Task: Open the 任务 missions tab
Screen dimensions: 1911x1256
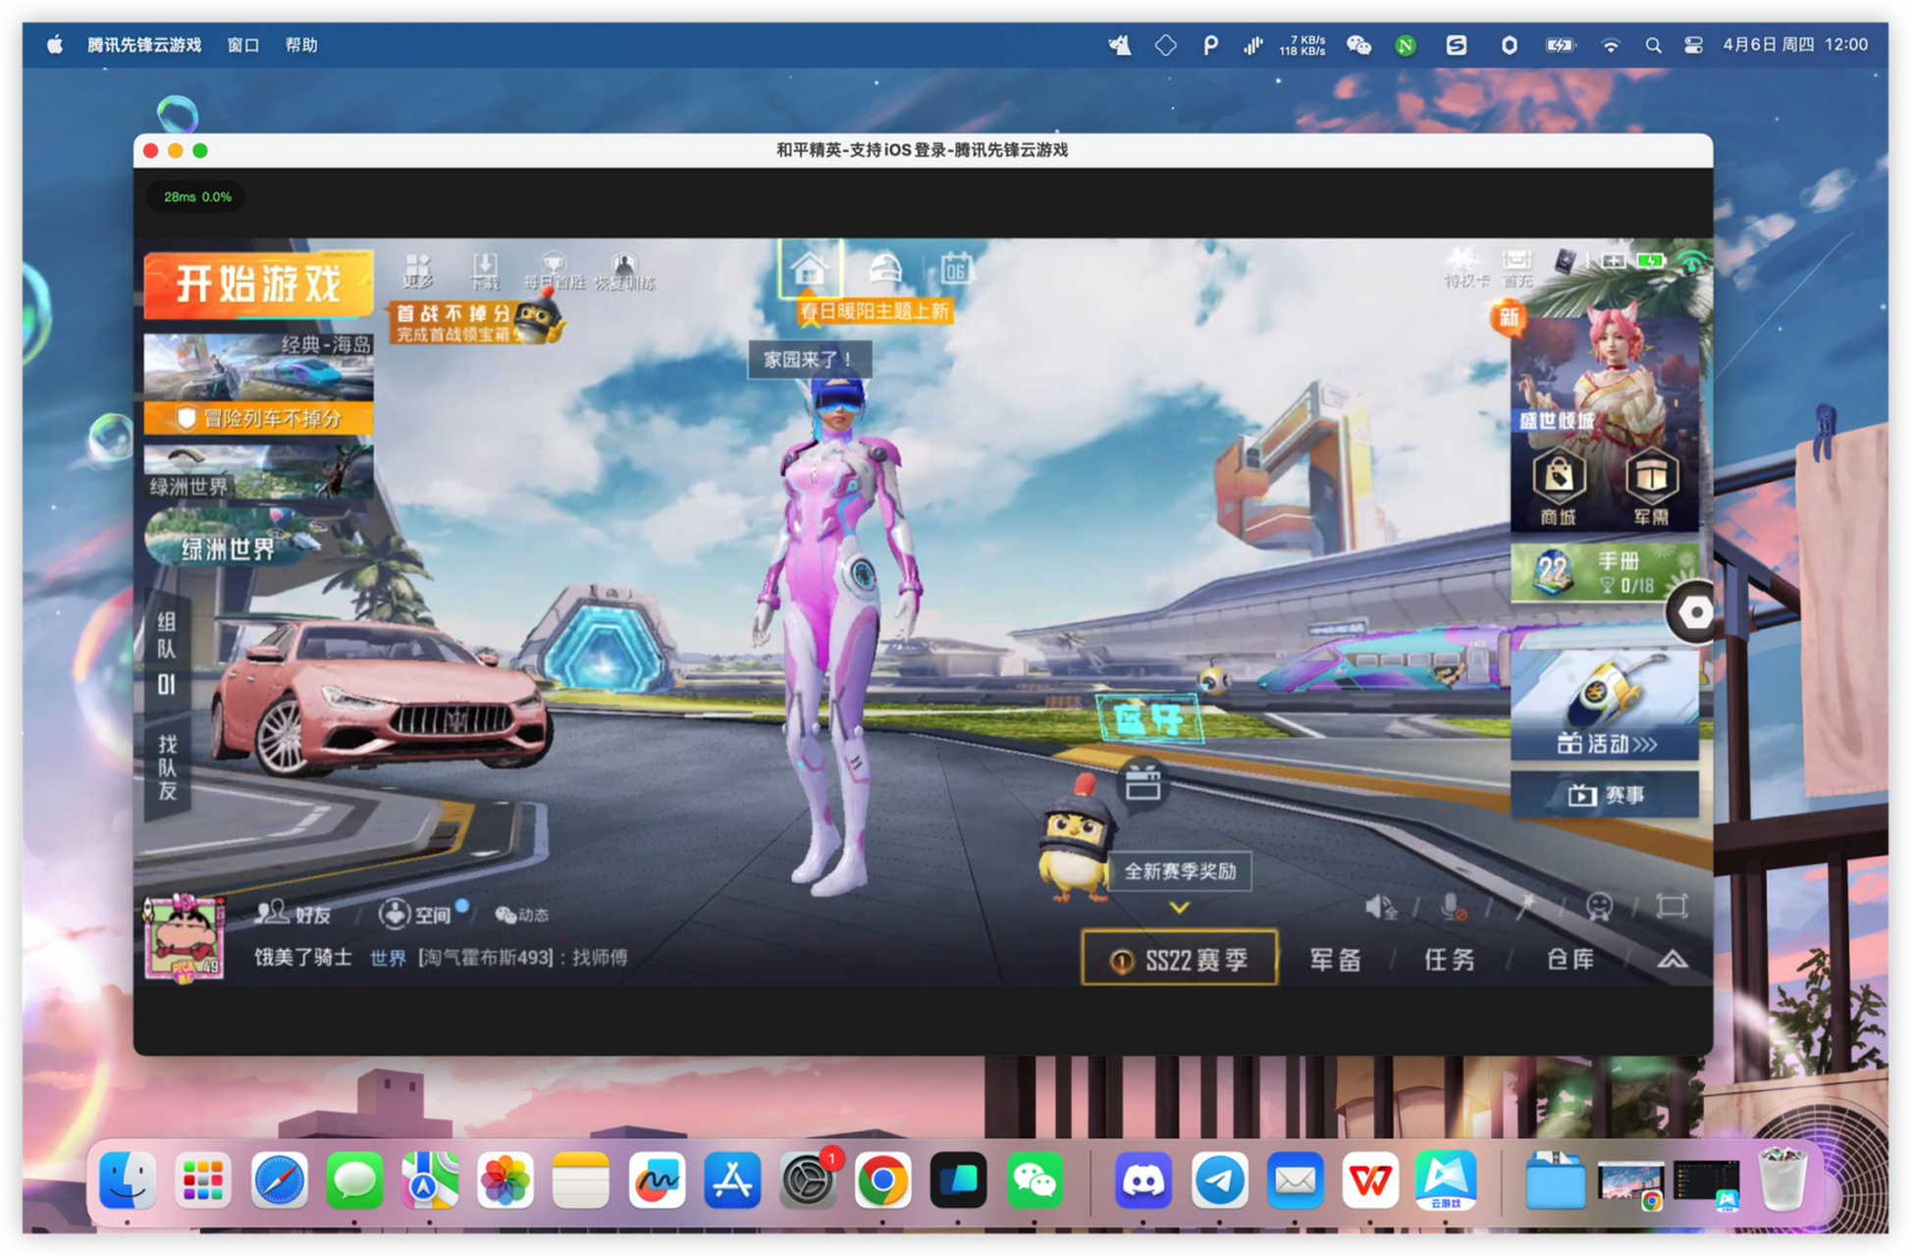Action: click(x=1450, y=960)
